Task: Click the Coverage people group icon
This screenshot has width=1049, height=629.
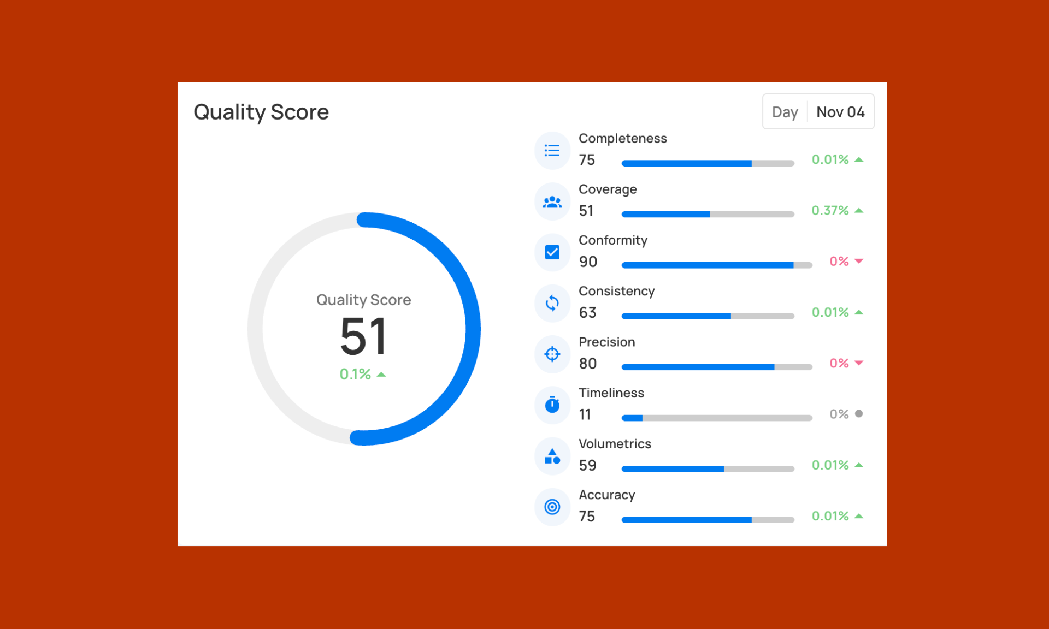Action: click(x=552, y=202)
